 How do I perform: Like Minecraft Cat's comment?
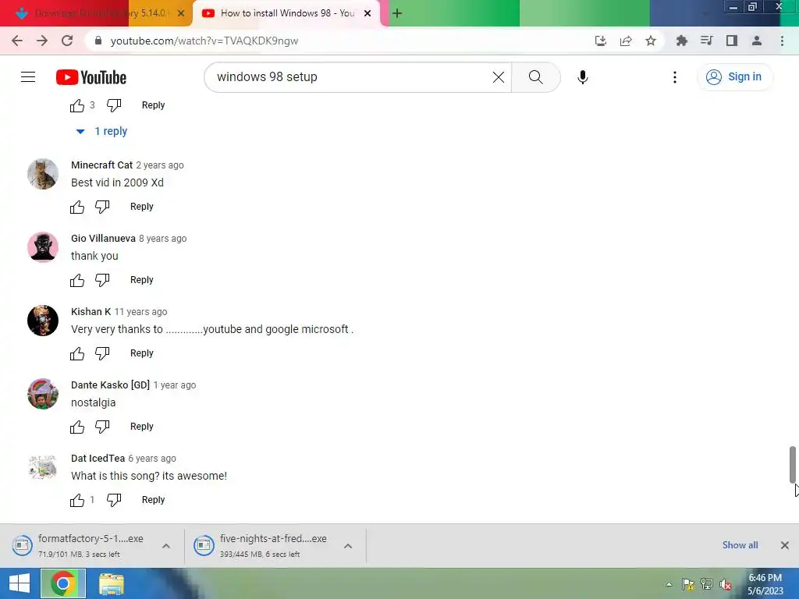click(77, 207)
